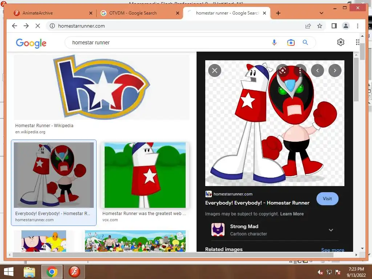Open Windows Start menu
The image size is (372, 279).
click(9, 271)
